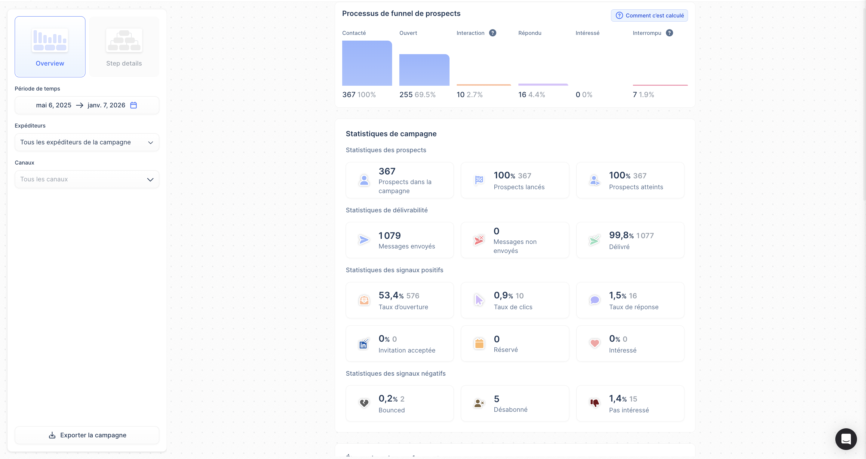The height and width of the screenshot is (459, 866).
Task: Open Comment c'est calculé explanation
Action: click(x=649, y=15)
